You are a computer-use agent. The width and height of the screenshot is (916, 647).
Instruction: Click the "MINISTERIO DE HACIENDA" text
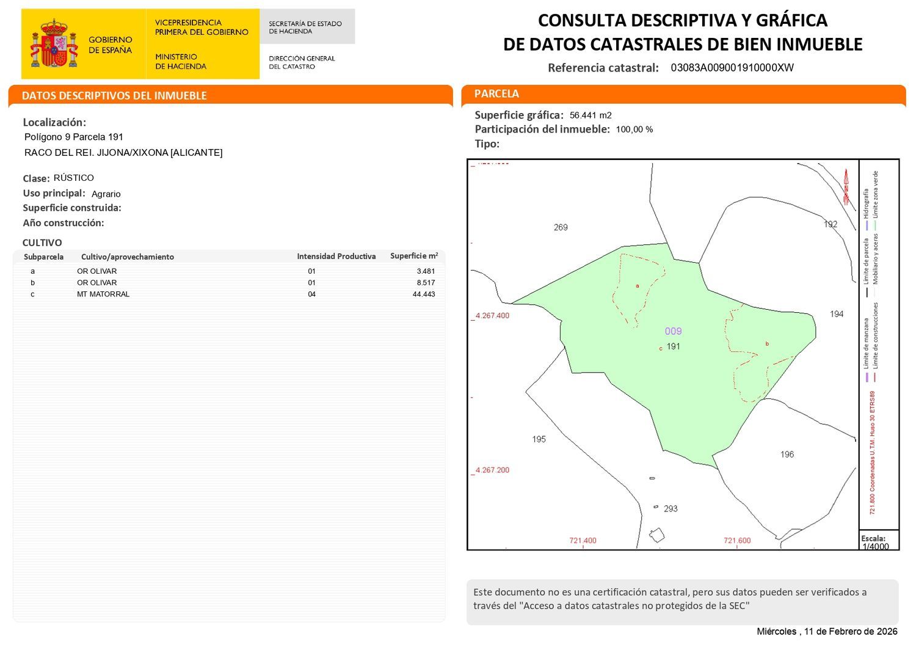tap(181, 61)
